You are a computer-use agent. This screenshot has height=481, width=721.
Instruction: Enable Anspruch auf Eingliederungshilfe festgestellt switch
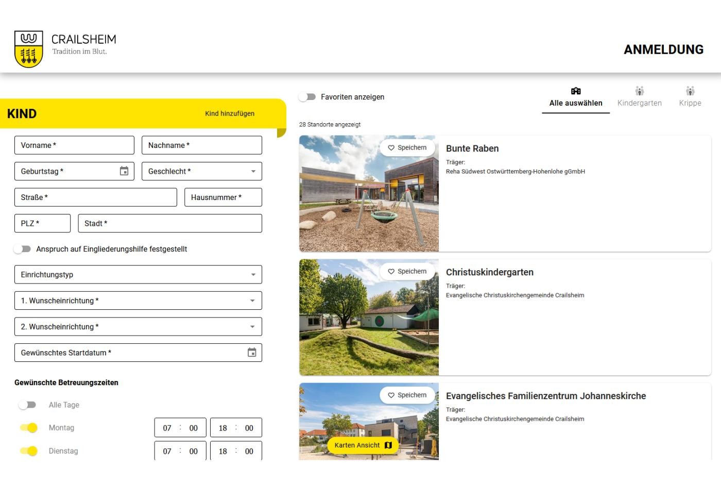[23, 249]
